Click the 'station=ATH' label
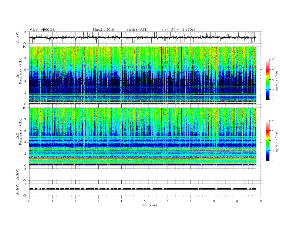Screen dimensions: 293x226 tap(137, 30)
